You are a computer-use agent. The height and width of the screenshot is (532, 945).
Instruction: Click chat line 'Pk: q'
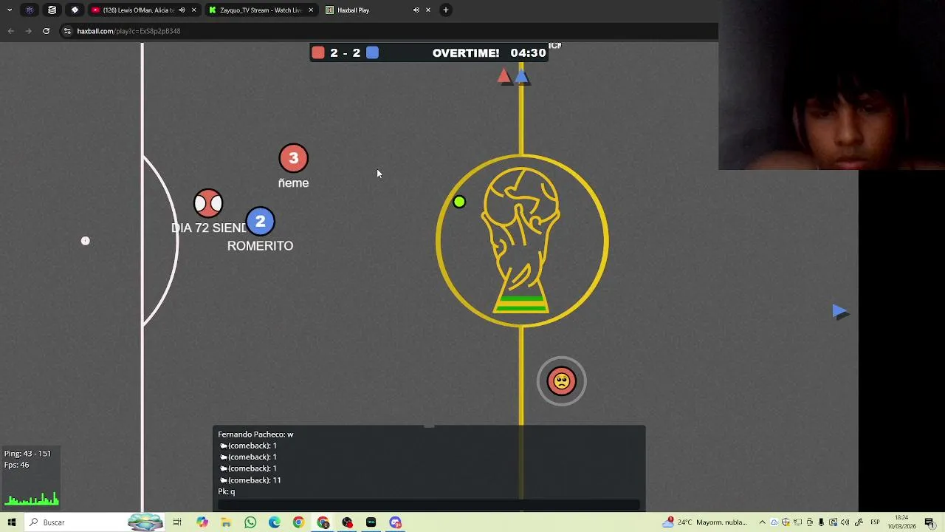coord(226,491)
